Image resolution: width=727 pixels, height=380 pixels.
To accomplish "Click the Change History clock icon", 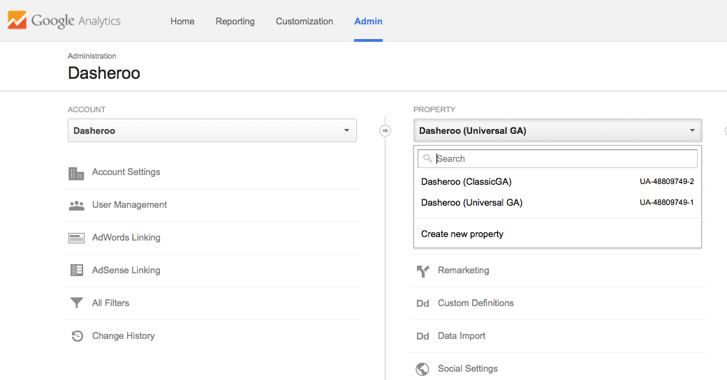I will (x=77, y=336).
